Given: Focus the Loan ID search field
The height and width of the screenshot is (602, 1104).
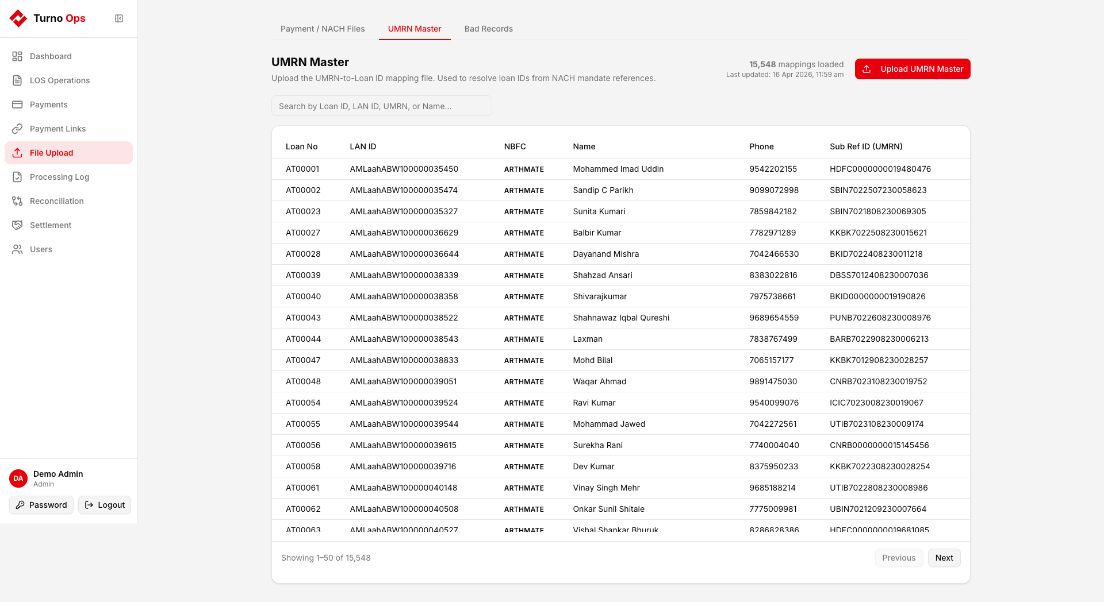Looking at the screenshot, I should (381, 106).
